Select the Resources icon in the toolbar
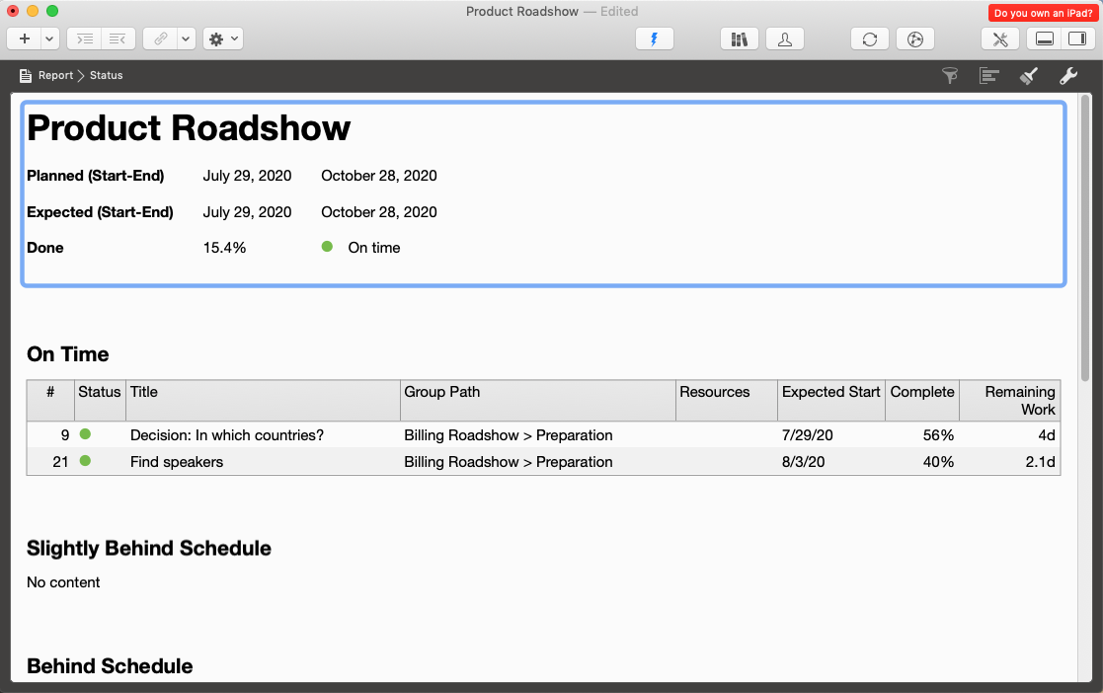The width and height of the screenshot is (1103, 693). (785, 38)
